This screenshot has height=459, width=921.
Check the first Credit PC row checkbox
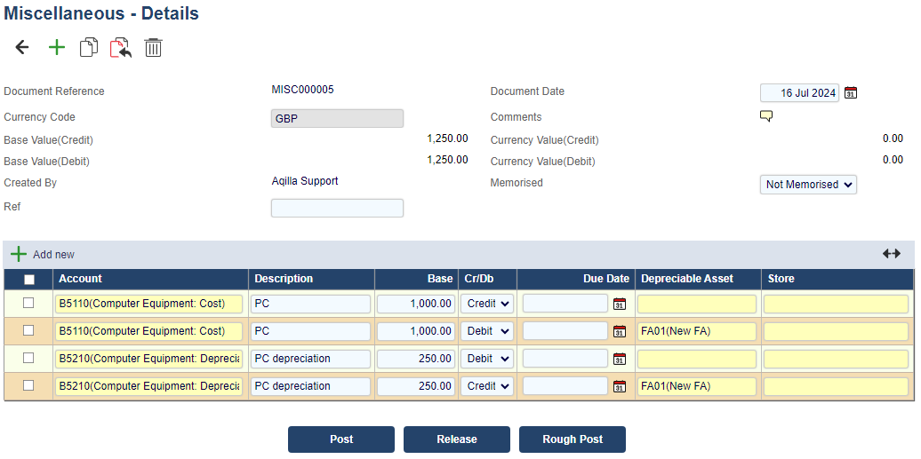[28, 303]
